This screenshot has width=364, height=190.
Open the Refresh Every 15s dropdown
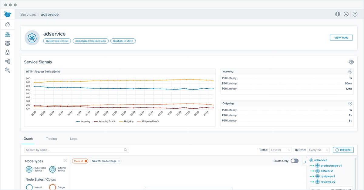coord(318,150)
